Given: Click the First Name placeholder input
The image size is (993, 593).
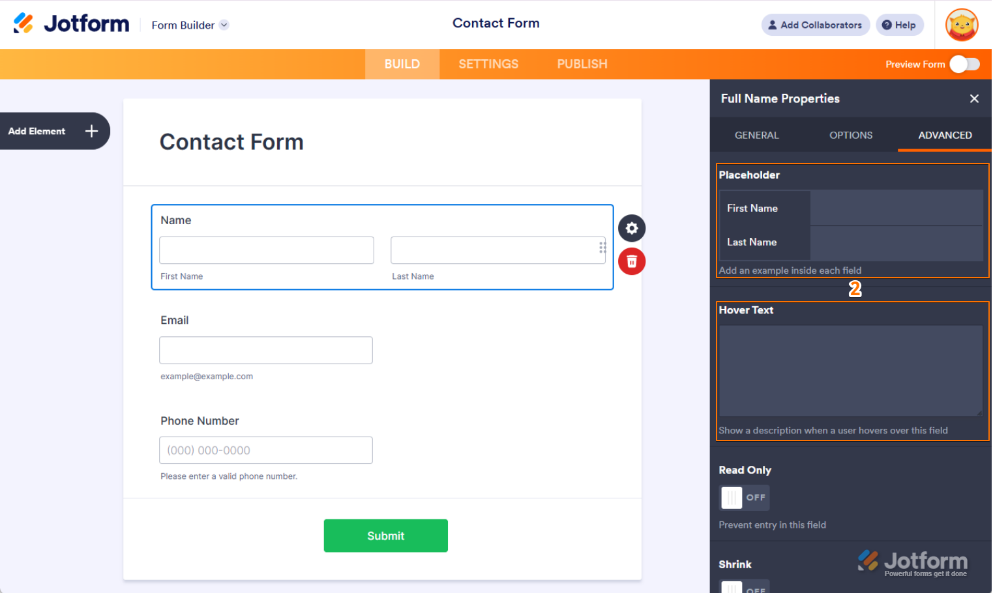Looking at the screenshot, I should (896, 209).
